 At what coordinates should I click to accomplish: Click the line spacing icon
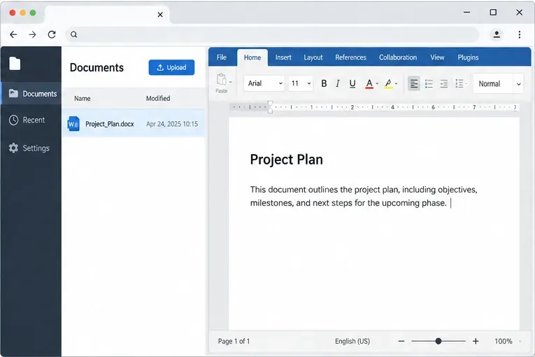point(459,84)
